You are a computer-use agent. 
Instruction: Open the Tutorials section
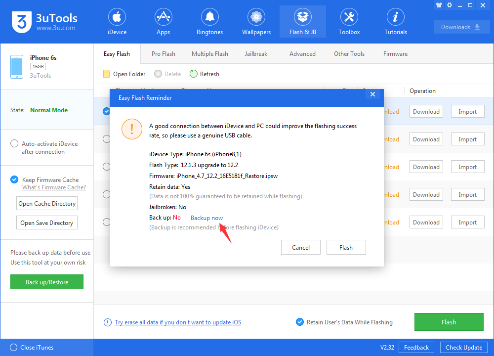coord(396,22)
